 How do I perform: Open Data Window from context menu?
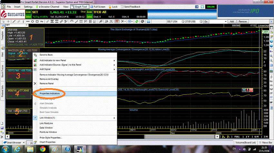click(75, 128)
